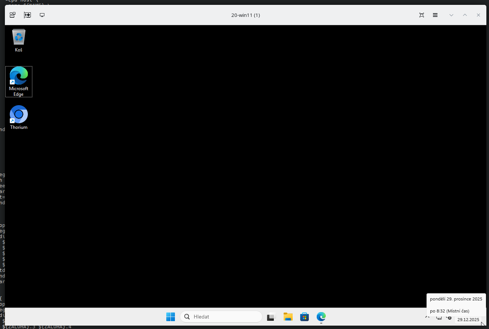Select the virtual machine details icon
This screenshot has width=489, height=329.
(x=12, y=15)
